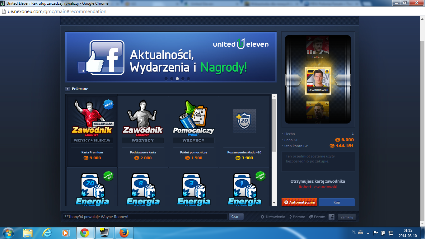
Task: Click the United Eleven logo in banner
Action: 241,44
